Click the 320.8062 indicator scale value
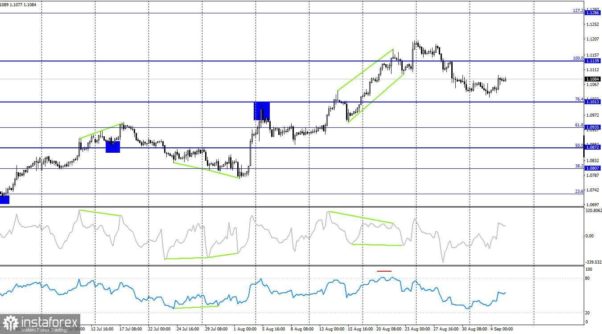602x334 pixels. (x=593, y=210)
